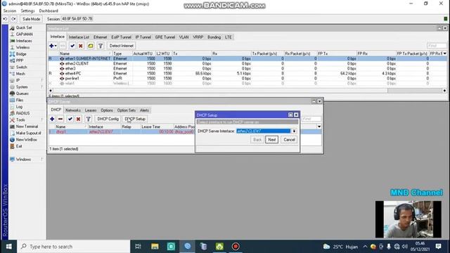This screenshot has width=450, height=253.
Task: Switch to Networks tab in DHCP Server
Action: click(x=73, y=110)
